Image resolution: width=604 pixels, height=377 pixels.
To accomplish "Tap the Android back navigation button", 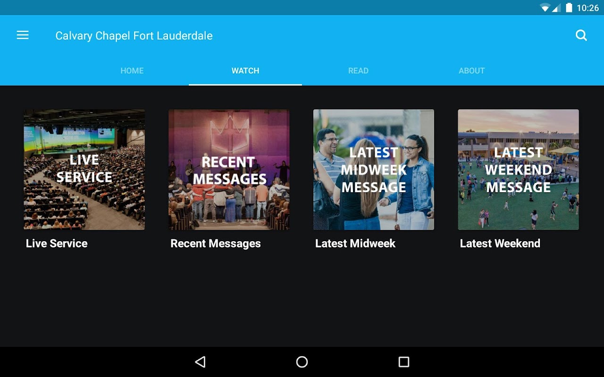I will 200,362.
